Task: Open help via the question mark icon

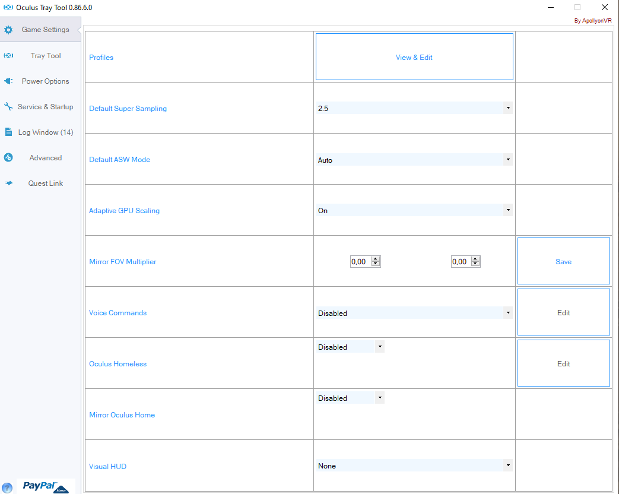Action: (7, 488)
